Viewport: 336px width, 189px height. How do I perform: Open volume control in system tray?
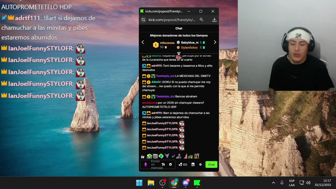pyautogui.click(x=308, y=183)
